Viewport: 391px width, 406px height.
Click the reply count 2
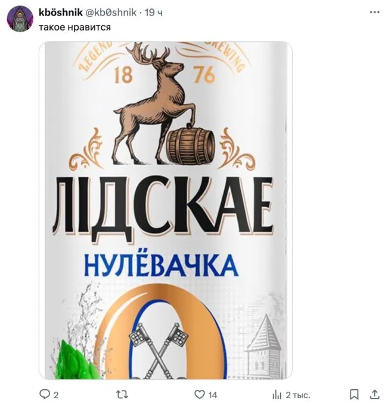[x=56, y=395]
